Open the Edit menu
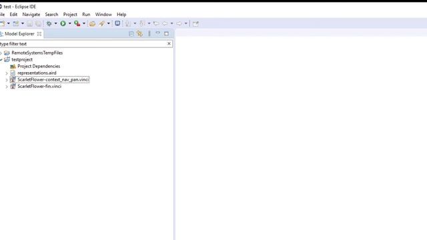 click(x=13, y=15)
